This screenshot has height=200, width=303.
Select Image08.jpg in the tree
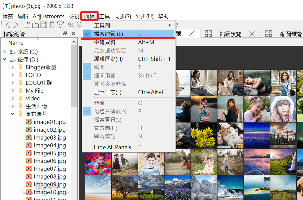coord(50,177)
